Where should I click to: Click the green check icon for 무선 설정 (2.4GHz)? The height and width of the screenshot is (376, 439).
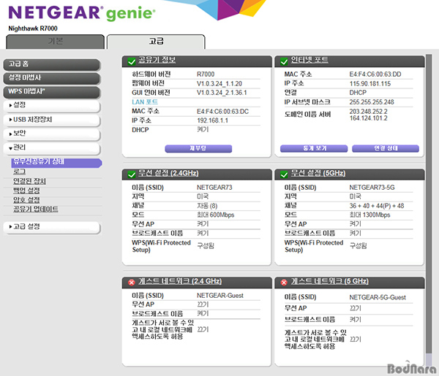coord(131,174)
